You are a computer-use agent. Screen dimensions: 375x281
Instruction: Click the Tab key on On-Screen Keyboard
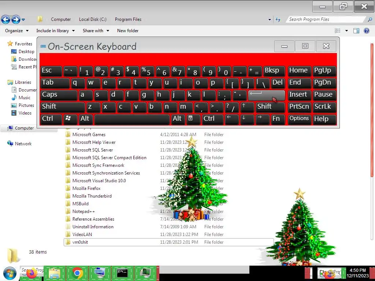pyautogui.click(x=55, y=83)
